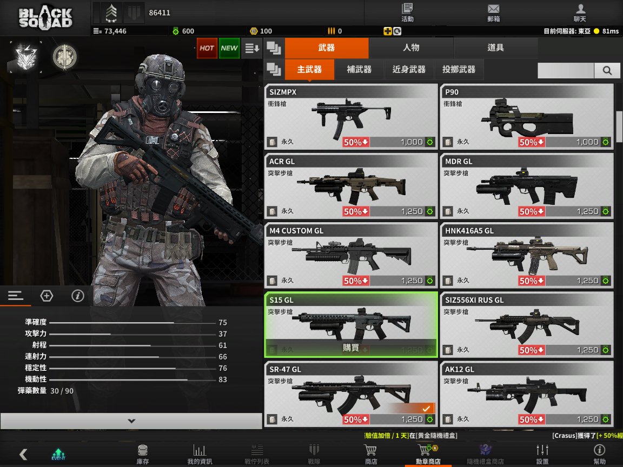The image size is (623, 467).
Task: Open 隨機禮盒商店 random box shop
Action: click(x=485, y=454)
